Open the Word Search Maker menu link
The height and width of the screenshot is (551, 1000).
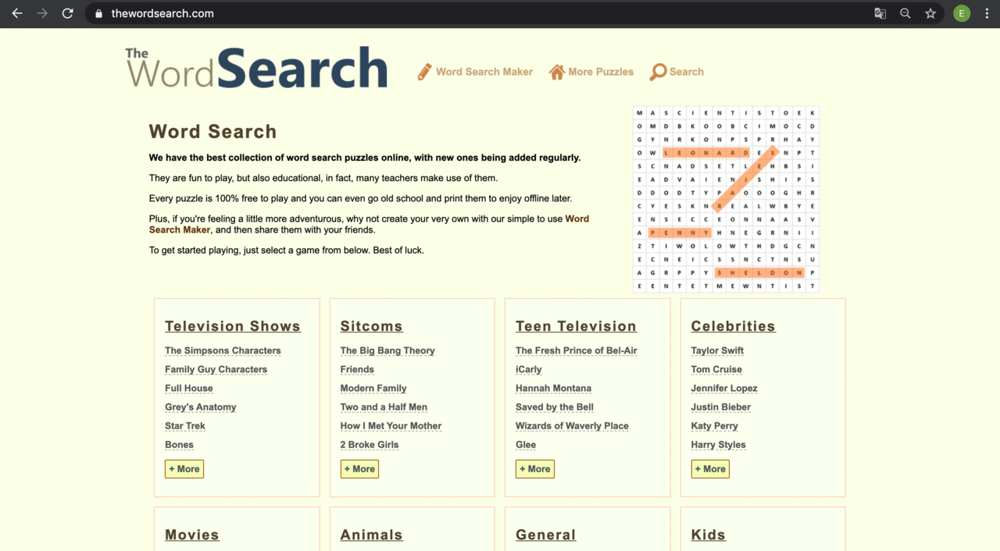(x=484, y=72)
